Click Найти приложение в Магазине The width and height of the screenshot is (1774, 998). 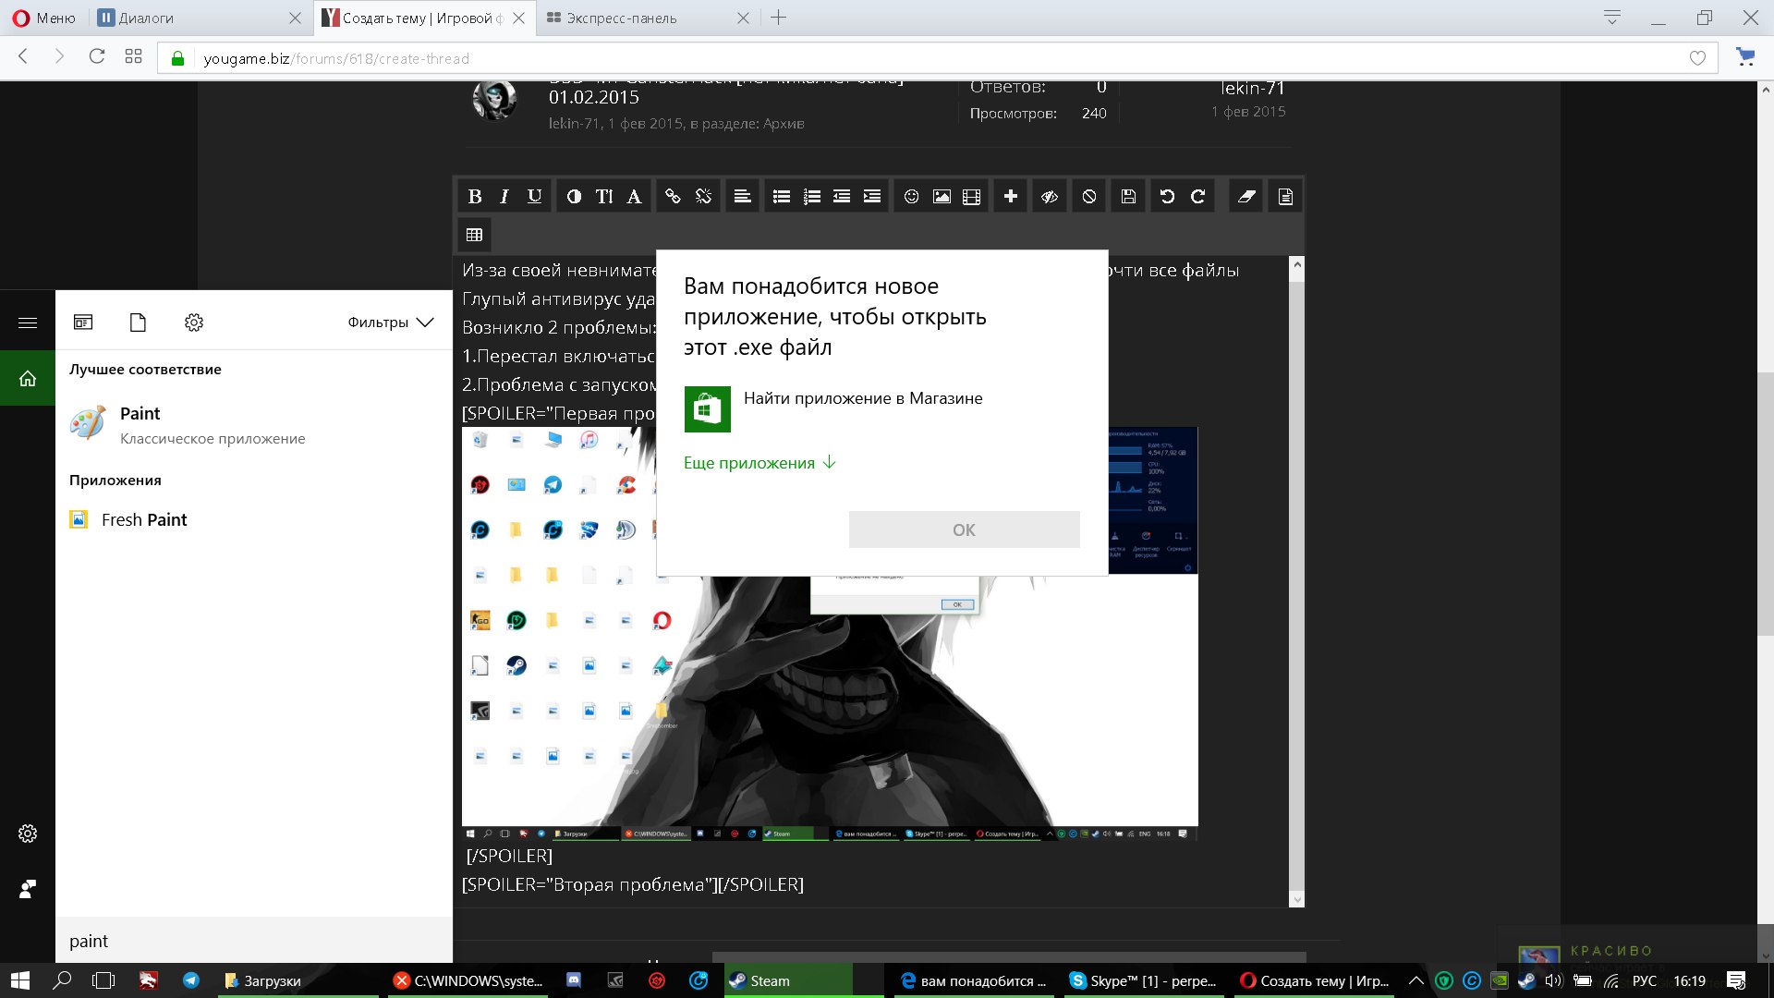pos(862,399)
